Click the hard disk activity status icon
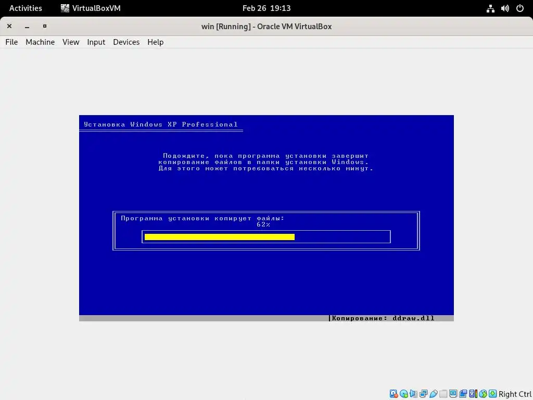 (394, 394)
